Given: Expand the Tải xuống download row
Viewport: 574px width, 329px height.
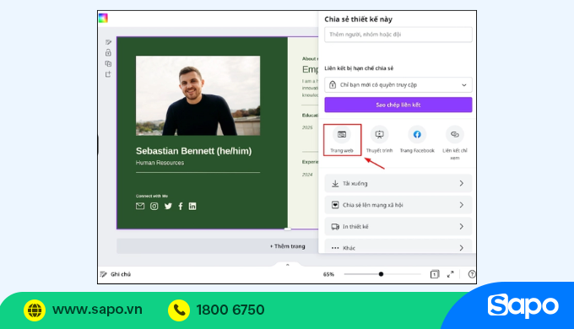Looking at the screenshot, I should (398, 183).
